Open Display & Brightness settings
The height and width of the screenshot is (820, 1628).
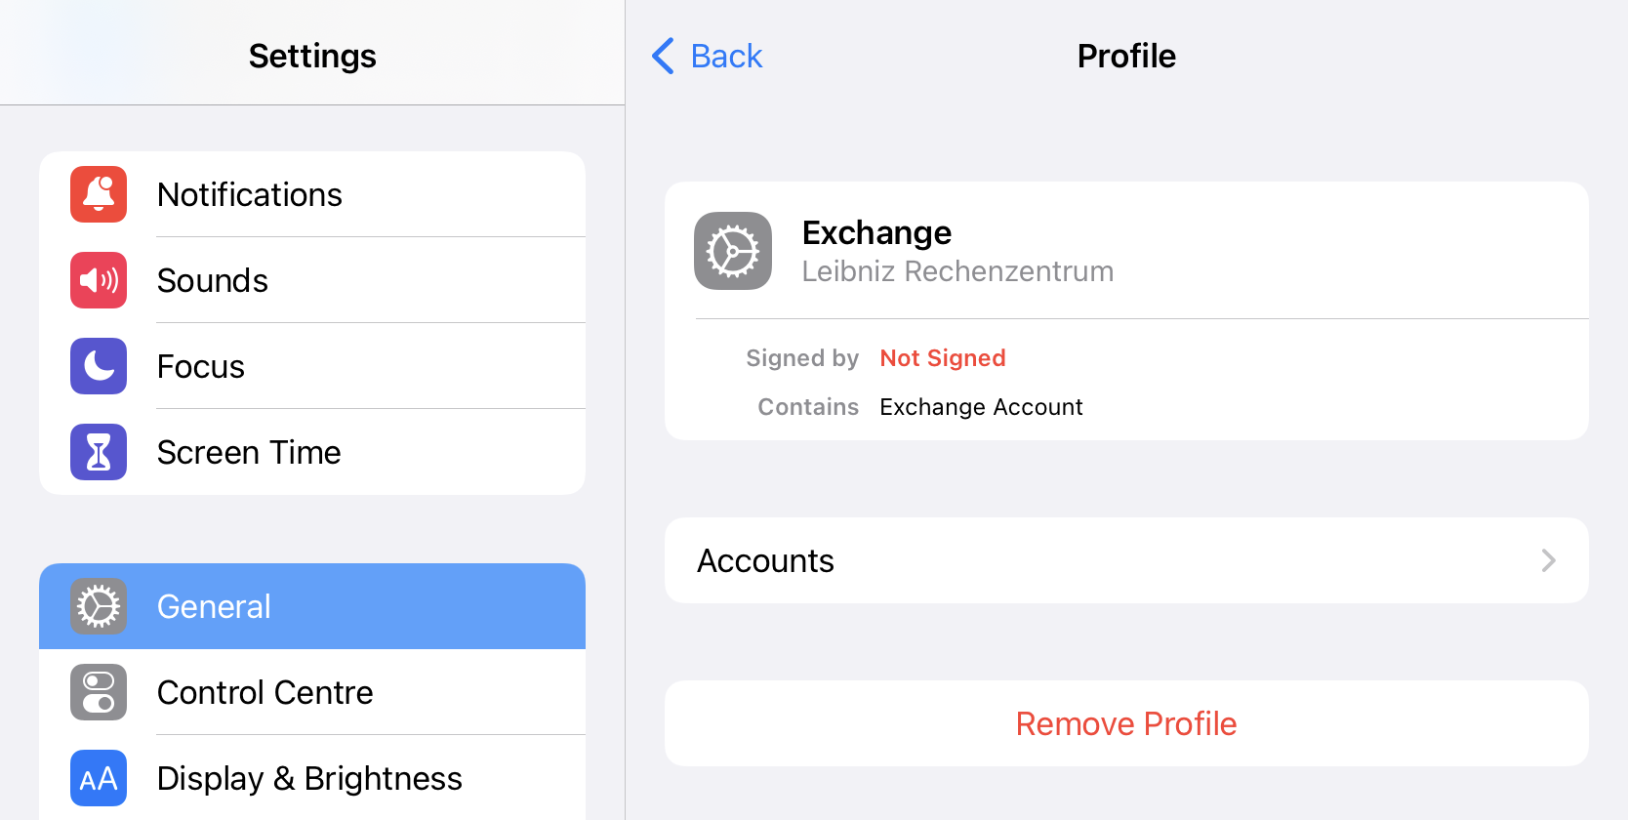[x=309, y=779]
